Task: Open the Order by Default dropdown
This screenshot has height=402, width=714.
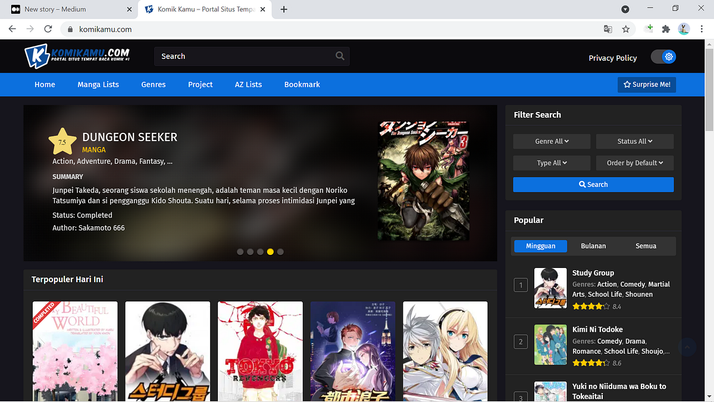Action: pos(635,163)
